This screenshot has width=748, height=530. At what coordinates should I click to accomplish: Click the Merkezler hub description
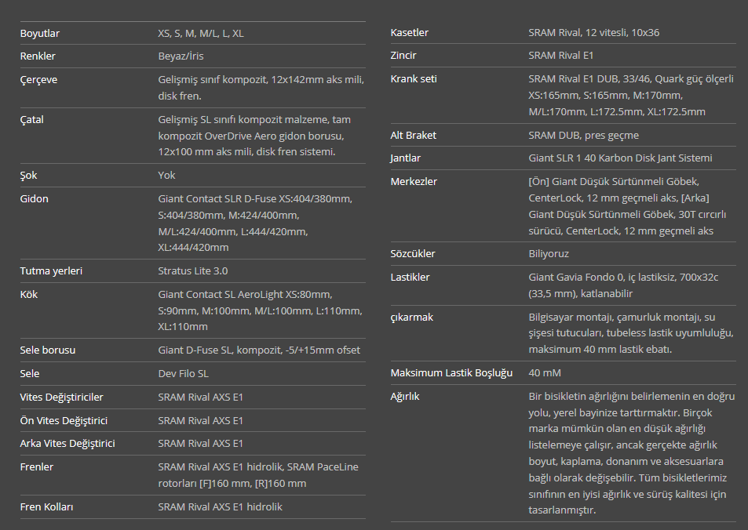627,206
